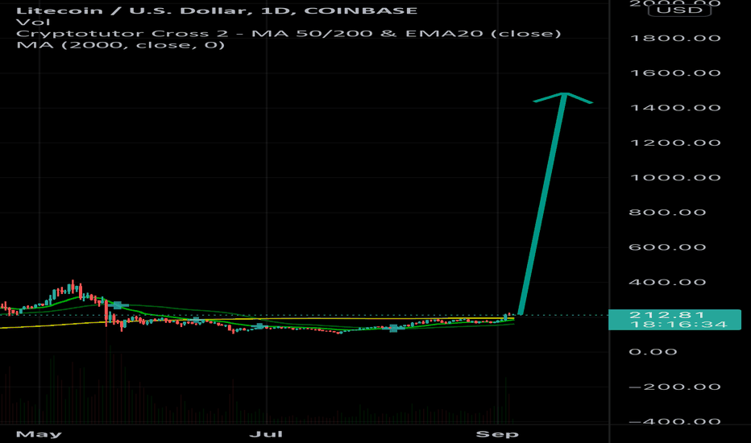Click the 1600.00 price axis label
The image size is (751, 443).
pyautogui.click(x=675, y=72)
